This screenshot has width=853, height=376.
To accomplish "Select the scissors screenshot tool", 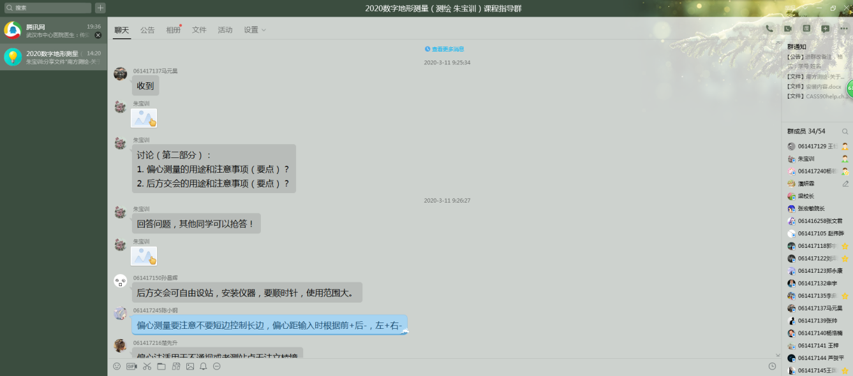I will click(x=147, y=366).
